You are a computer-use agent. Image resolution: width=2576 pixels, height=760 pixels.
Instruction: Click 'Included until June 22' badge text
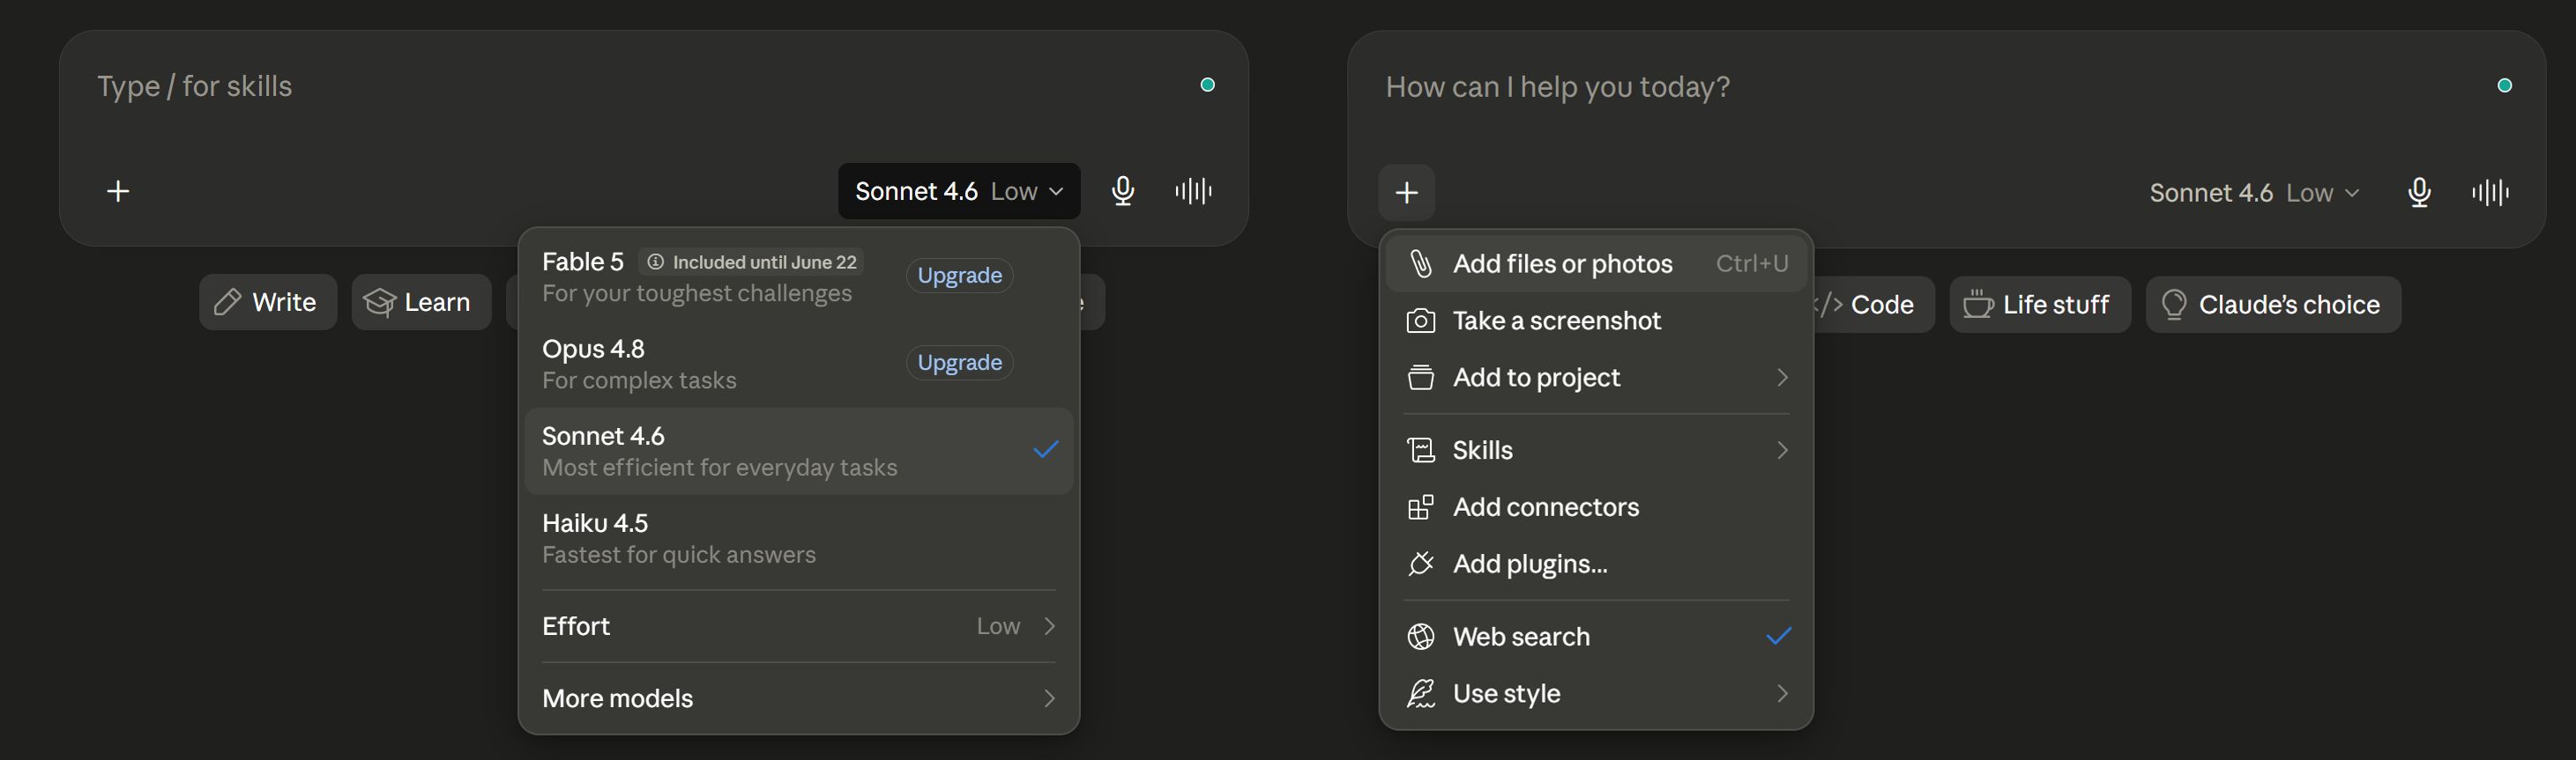(x=764, y=262)
